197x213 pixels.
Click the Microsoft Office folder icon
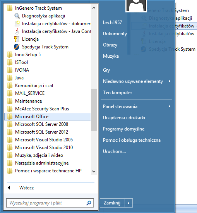point(10,117)
